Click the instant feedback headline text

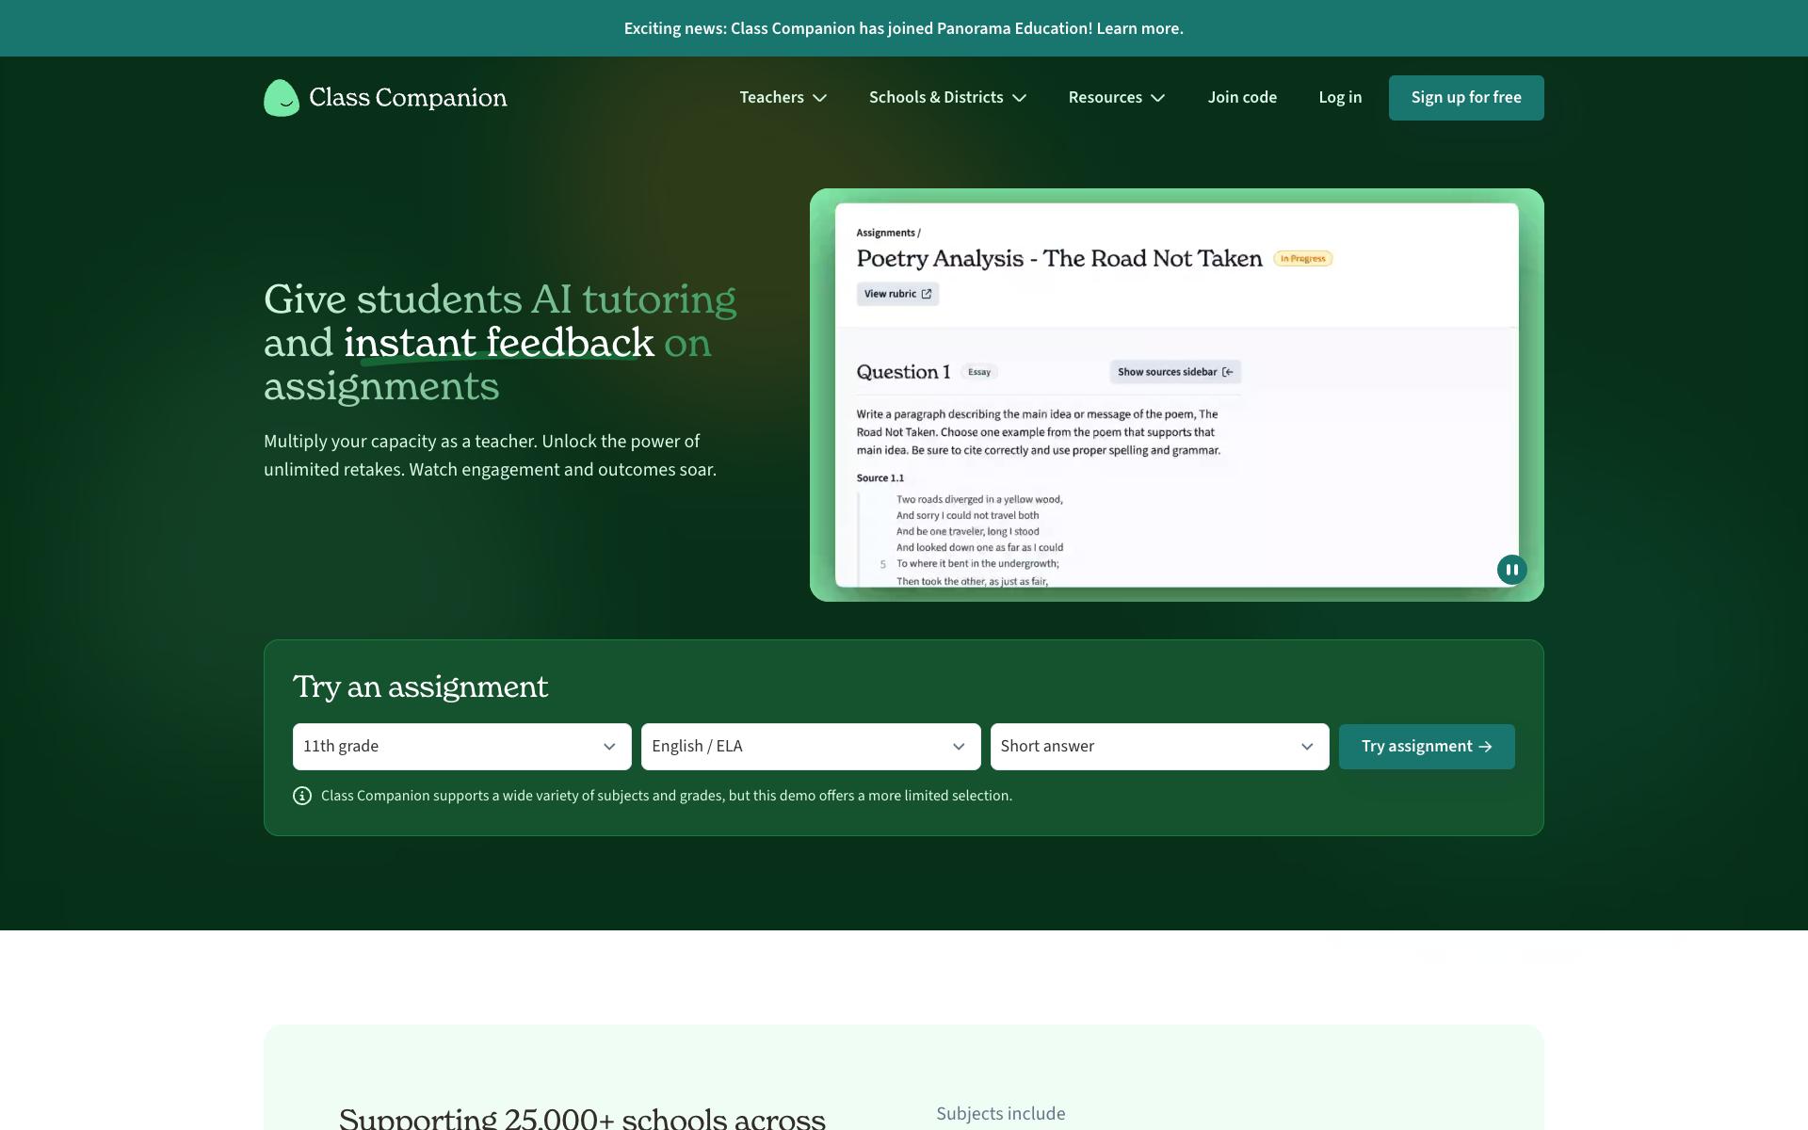click(499, 343)
